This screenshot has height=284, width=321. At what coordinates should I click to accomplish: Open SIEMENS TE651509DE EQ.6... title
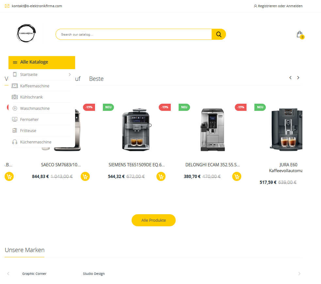tap(136, 165)
